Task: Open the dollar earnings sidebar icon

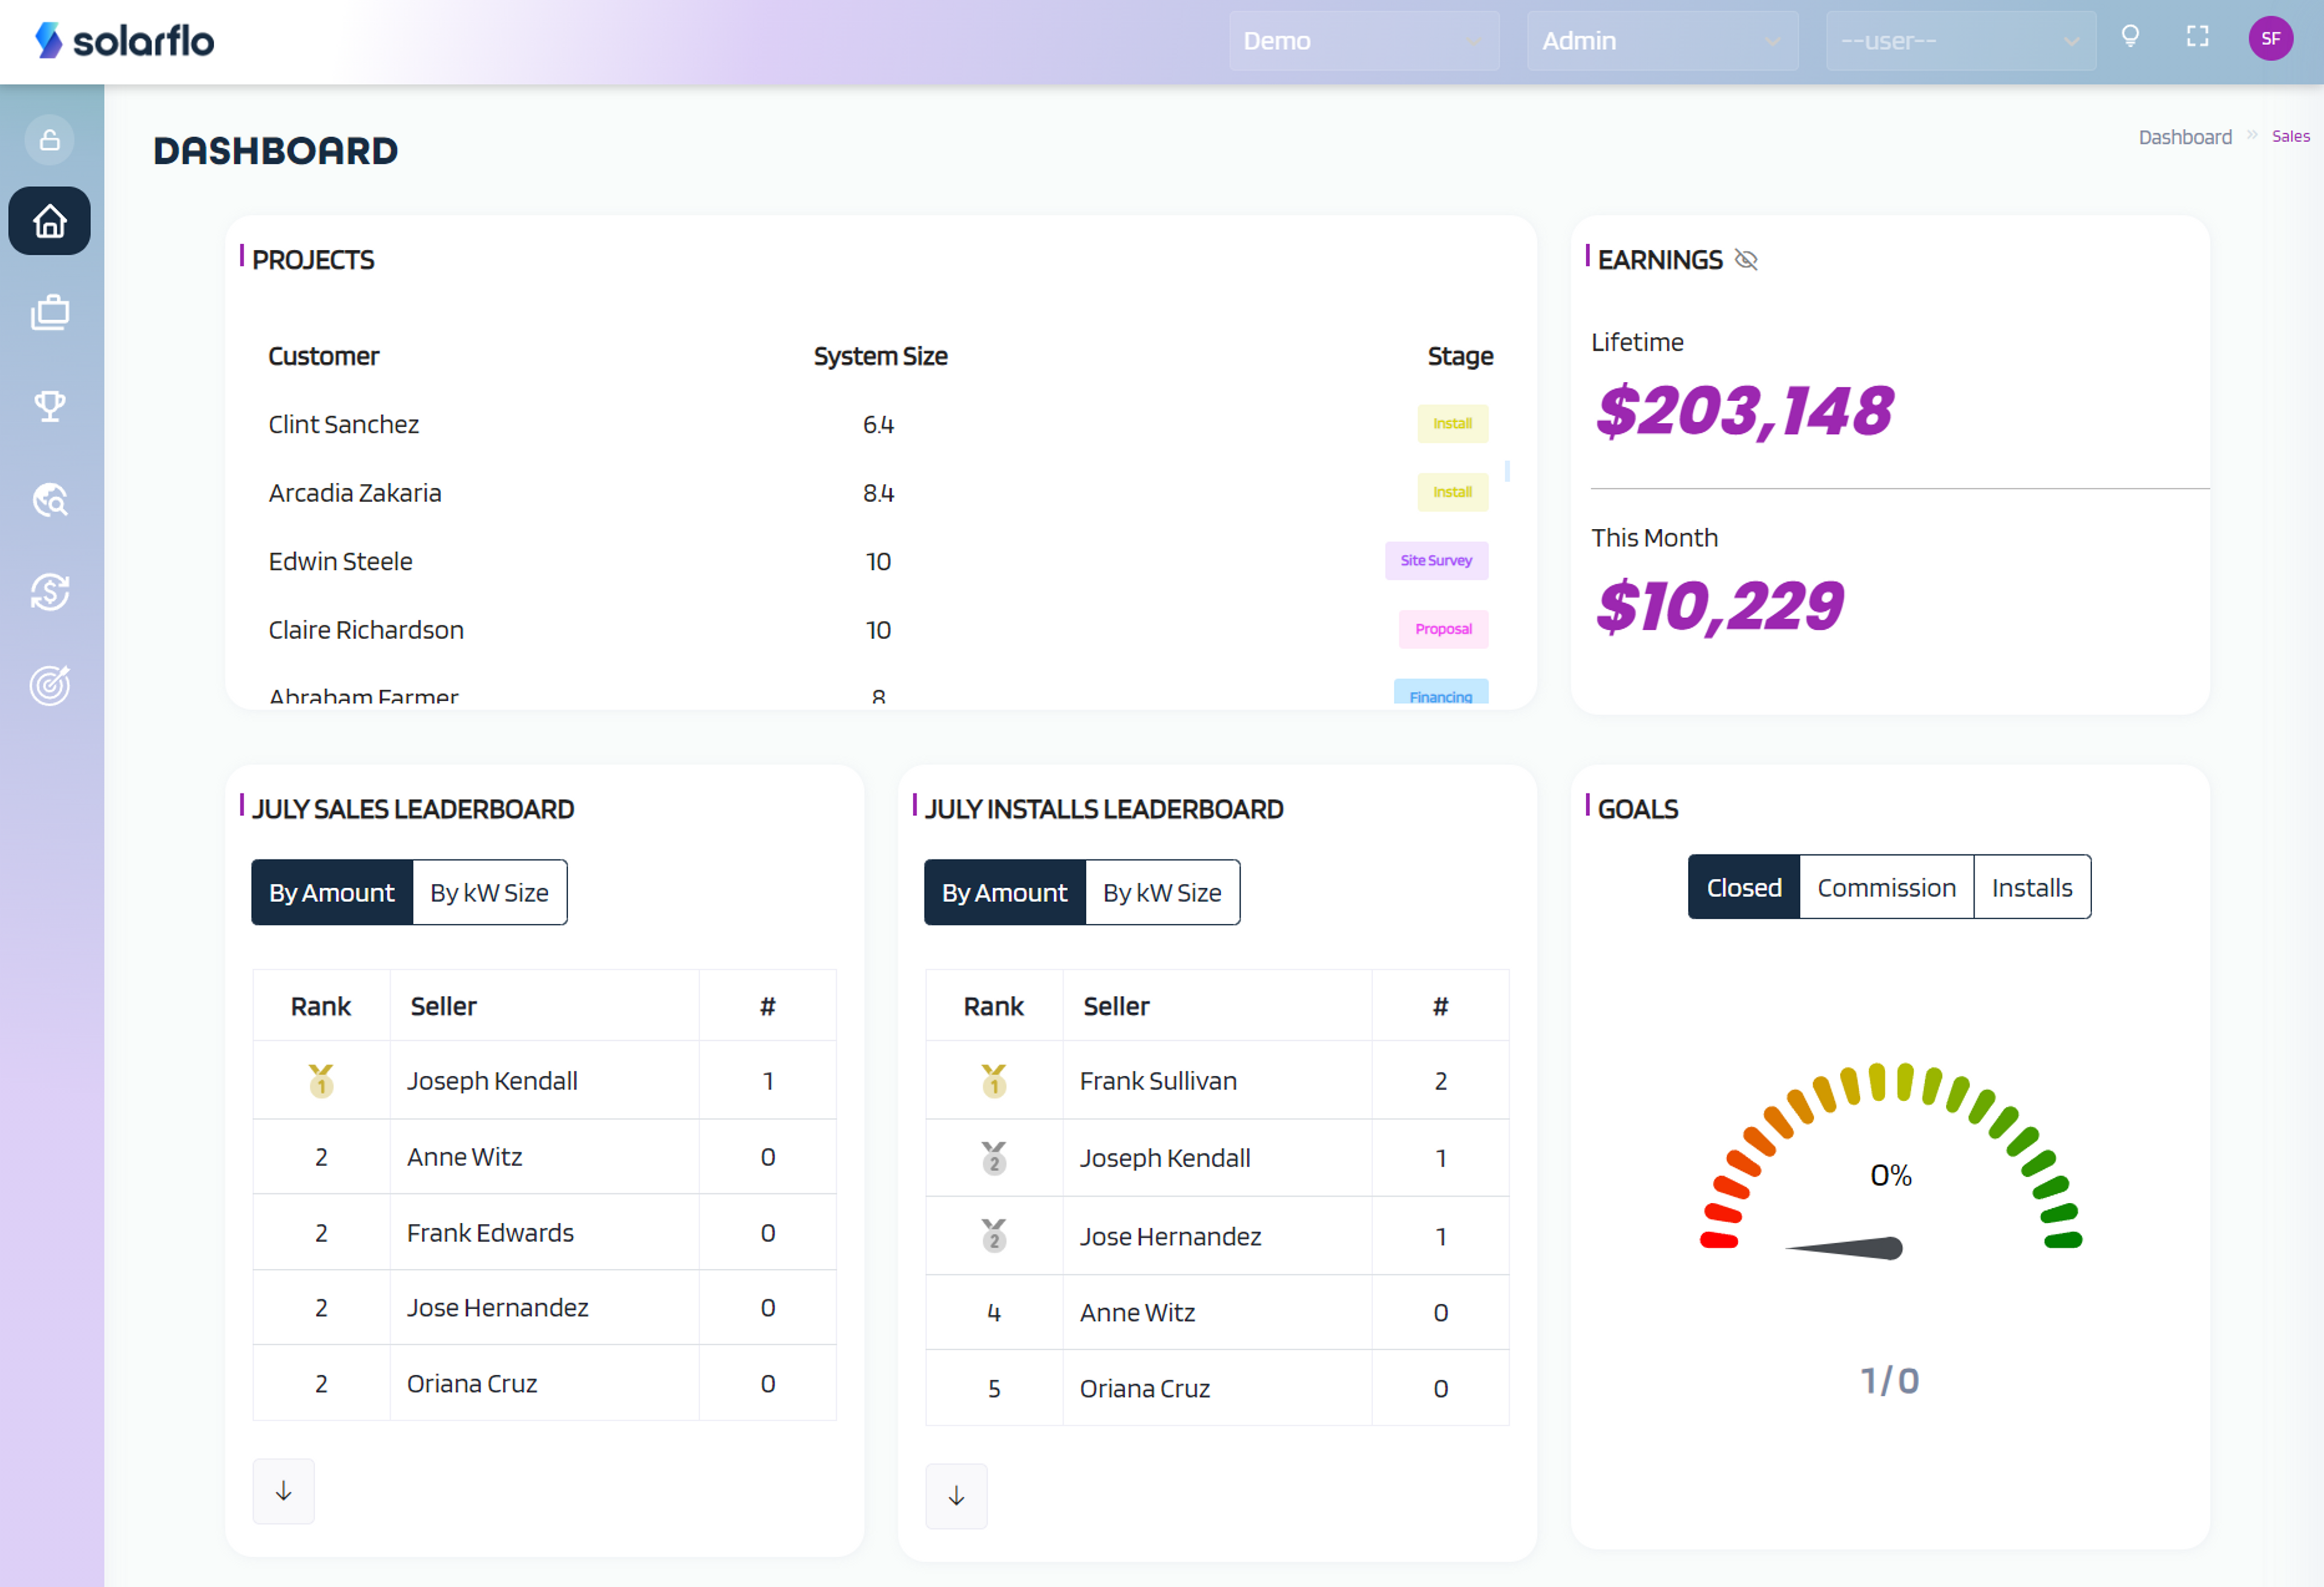Action: tap(50, 592)
